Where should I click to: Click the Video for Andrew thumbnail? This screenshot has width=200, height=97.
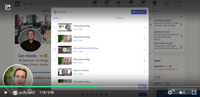(65, 72)
